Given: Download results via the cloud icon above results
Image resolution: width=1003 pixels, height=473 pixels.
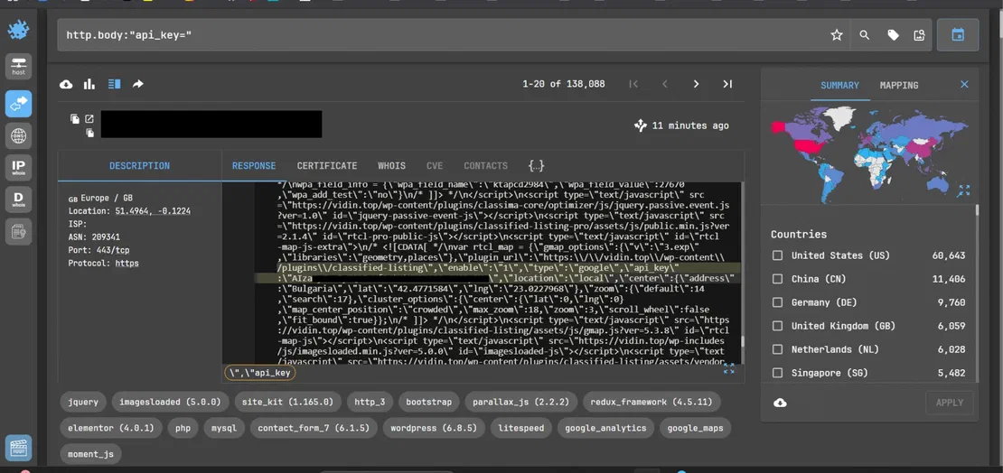Looking at the screenshot, I should pos(66,84).
